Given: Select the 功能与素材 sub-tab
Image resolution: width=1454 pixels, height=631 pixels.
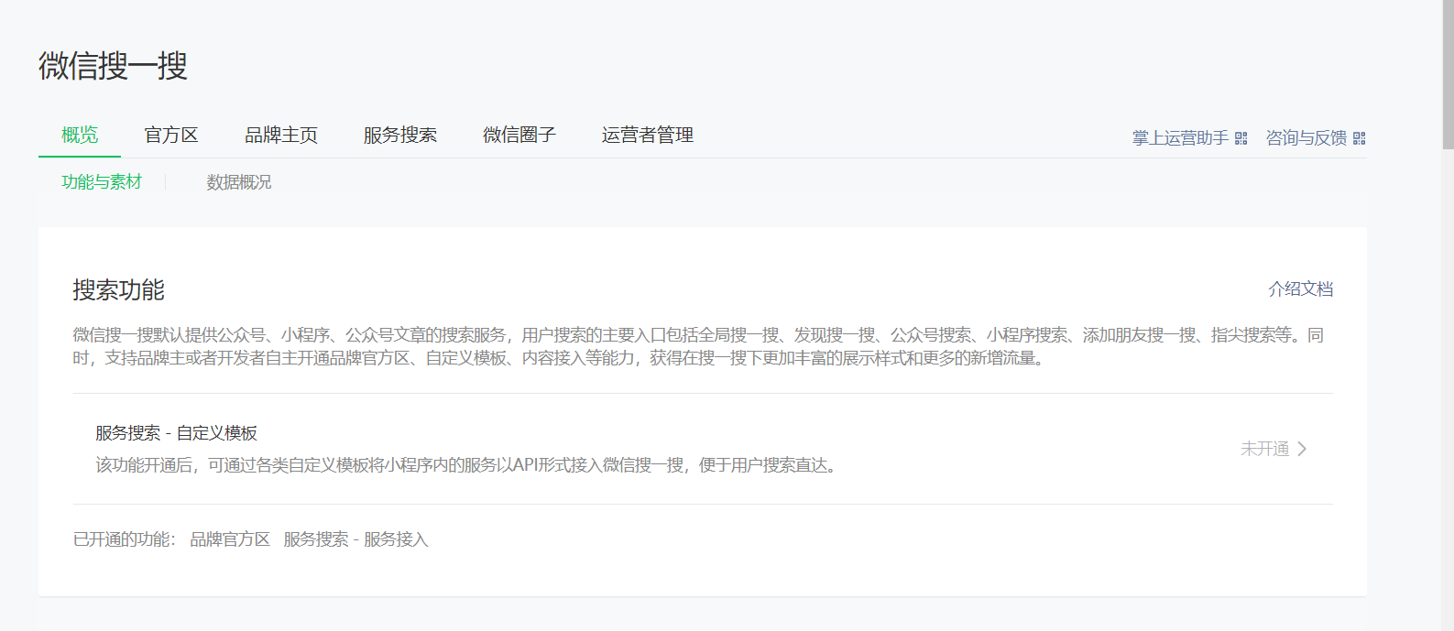Looking at the screenshot, I should tap(102, 182).
